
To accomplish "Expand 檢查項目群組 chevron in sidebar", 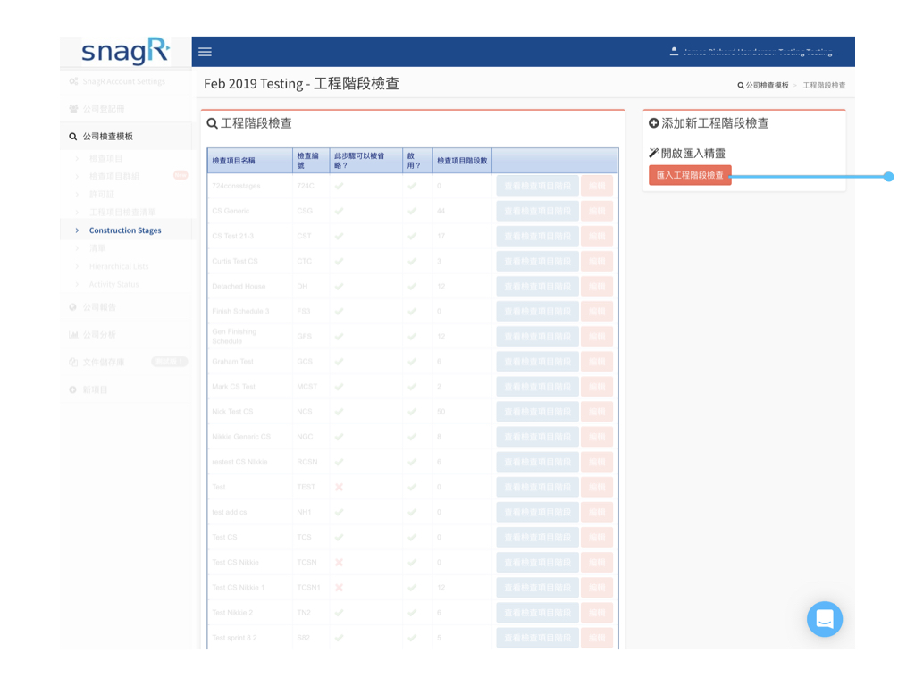I will pos(77,176).
